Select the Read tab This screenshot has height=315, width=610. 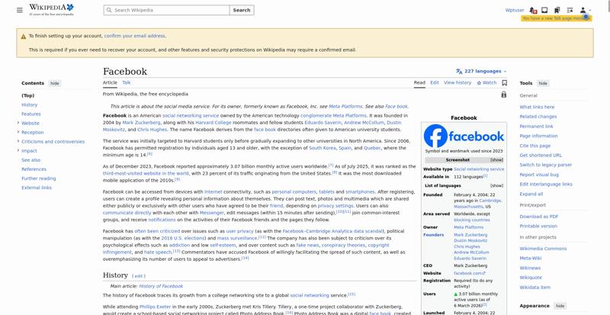click(419, 82)
